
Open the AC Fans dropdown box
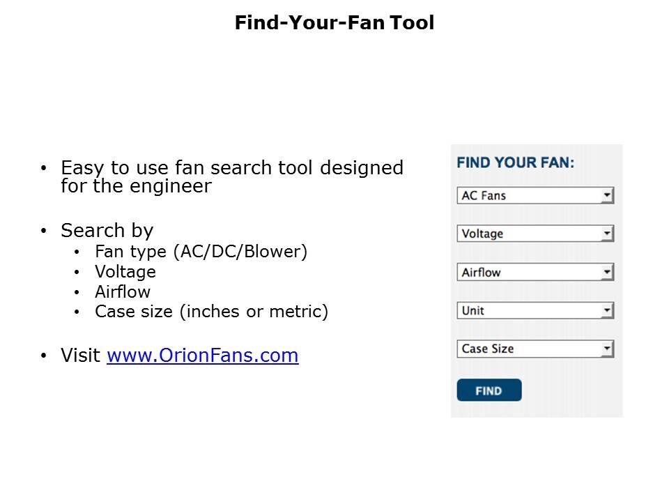click(x=530, y=195)
